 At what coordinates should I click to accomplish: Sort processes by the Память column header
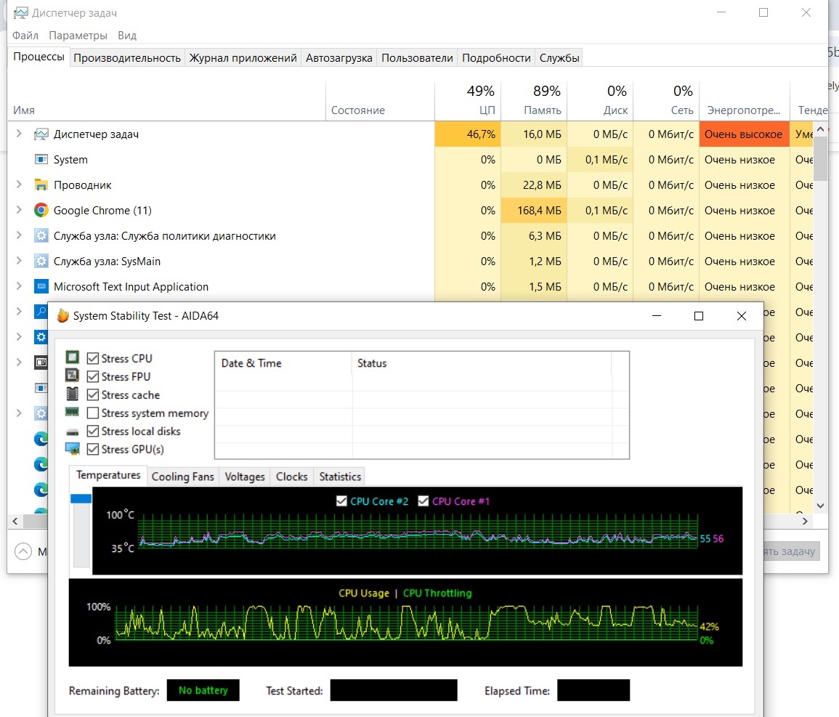[533, 102]
